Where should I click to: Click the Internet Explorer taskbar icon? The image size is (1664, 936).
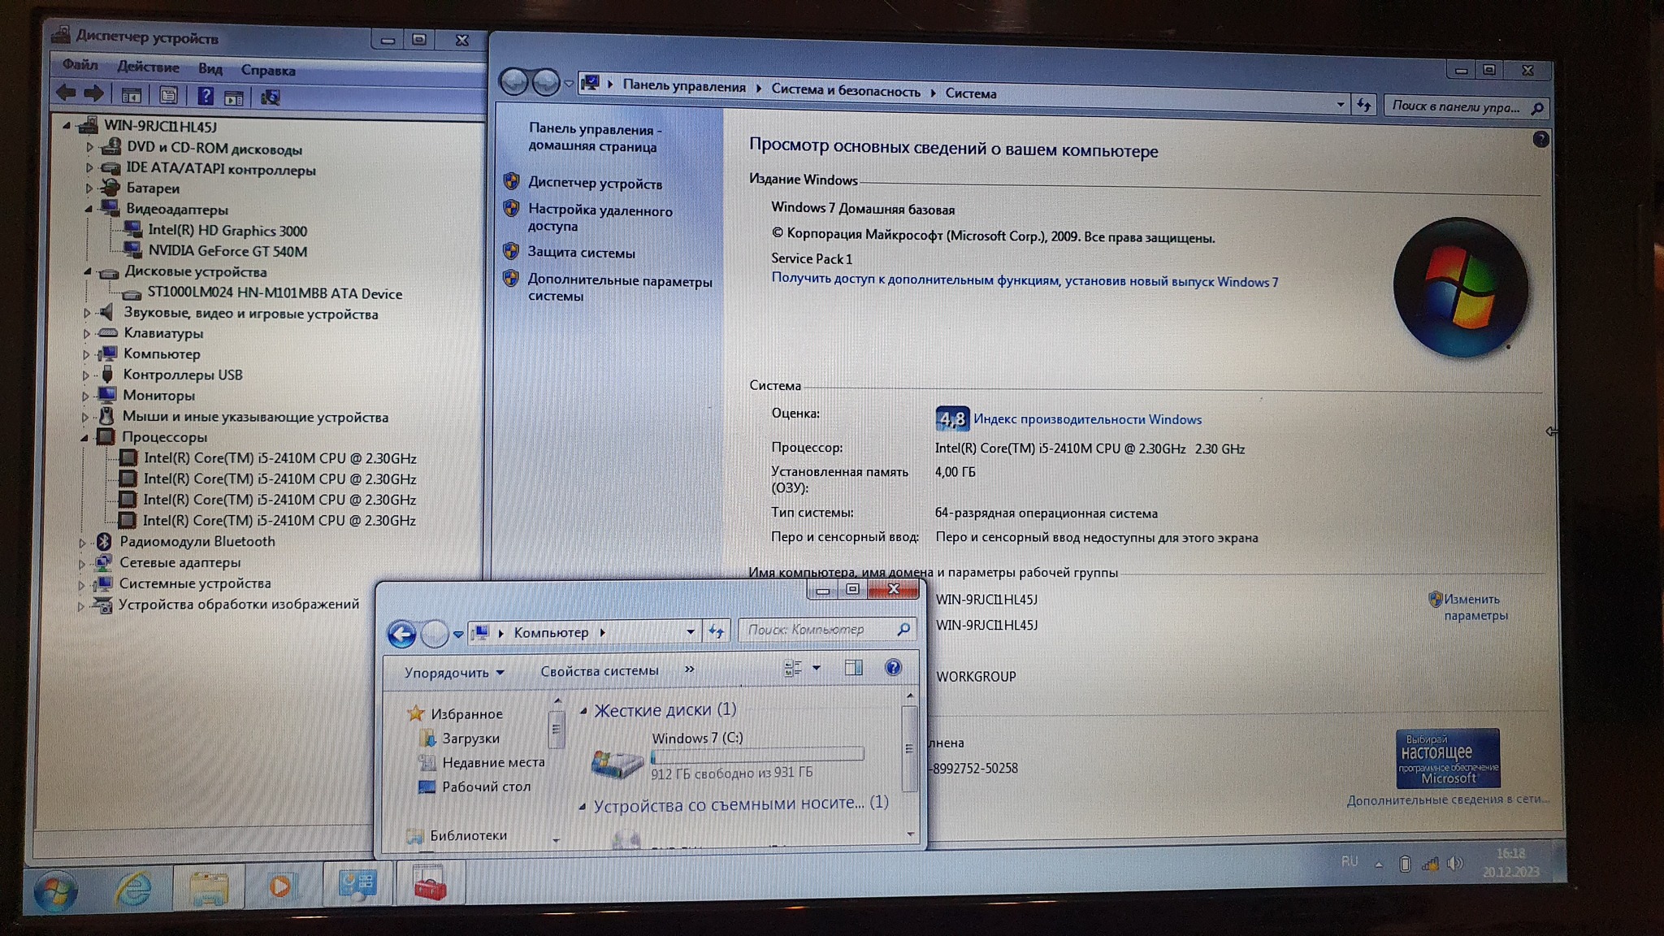pyautogui.click(x=133, y=887)
